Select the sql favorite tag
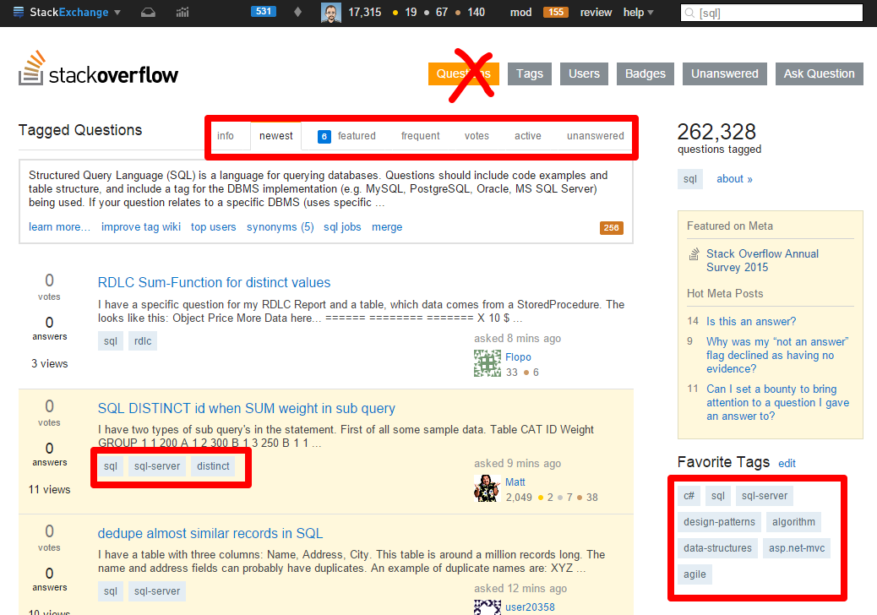The width and height of the screenshot is (877, 615). pos(718,496)
